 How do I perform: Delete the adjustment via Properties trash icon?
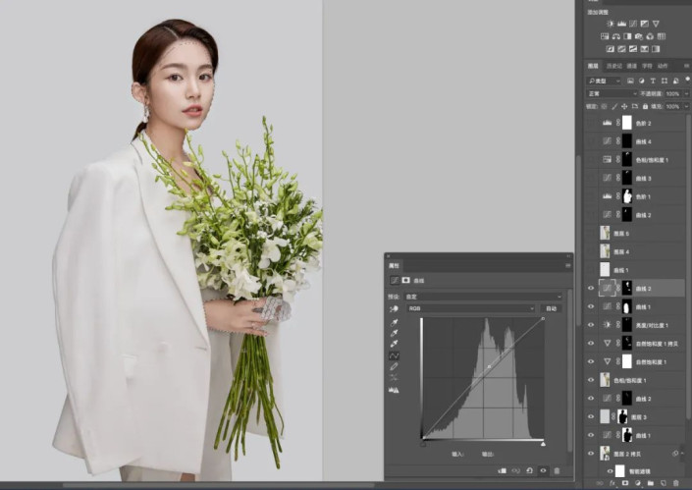point(557,471)
